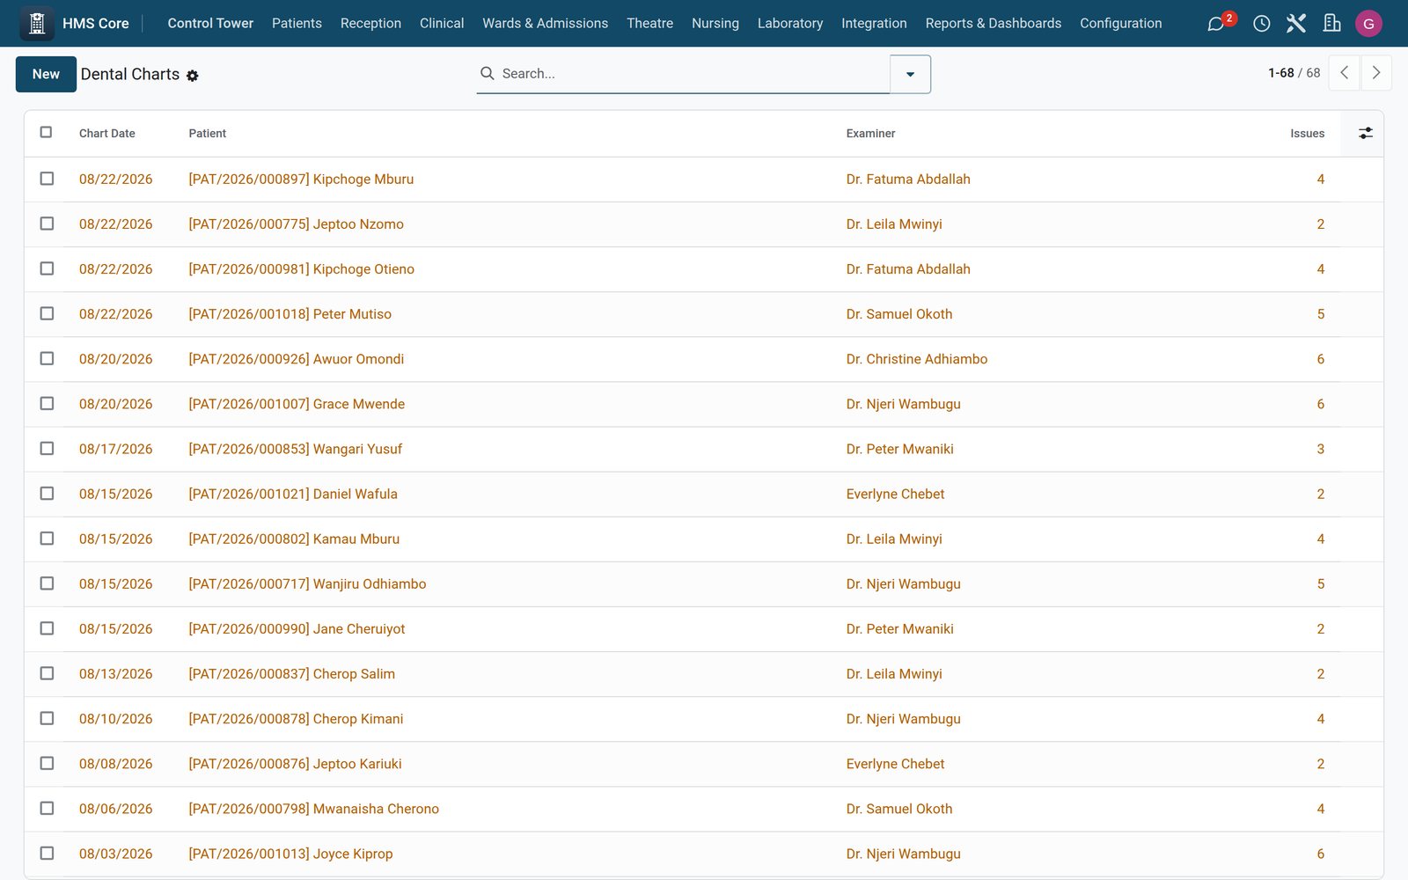Click the Nursing menu

tap(715, 24)
